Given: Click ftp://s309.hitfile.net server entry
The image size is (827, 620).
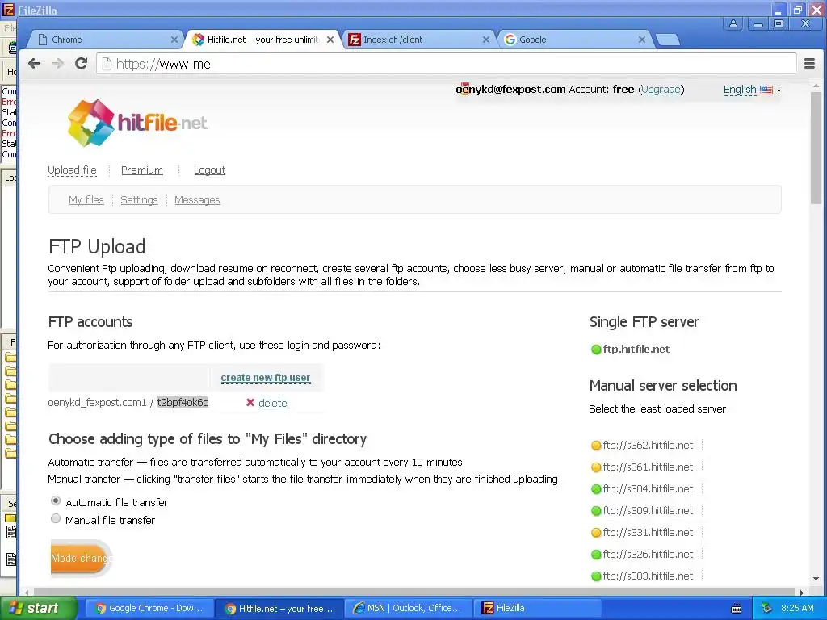Looking at the screenshot, I should tap(648, 511).
